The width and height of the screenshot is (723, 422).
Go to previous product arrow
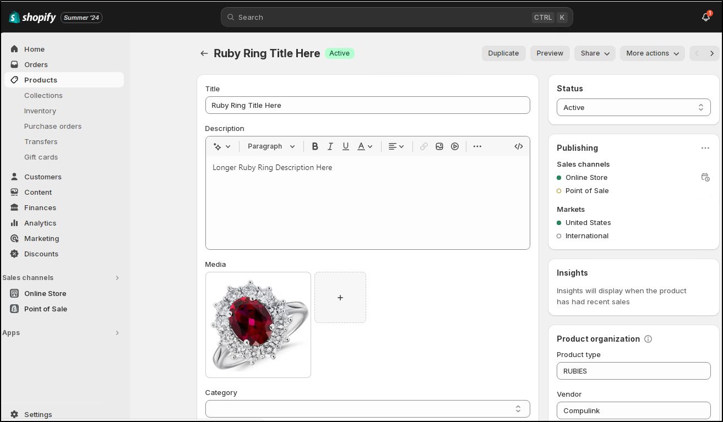(697, 53)
